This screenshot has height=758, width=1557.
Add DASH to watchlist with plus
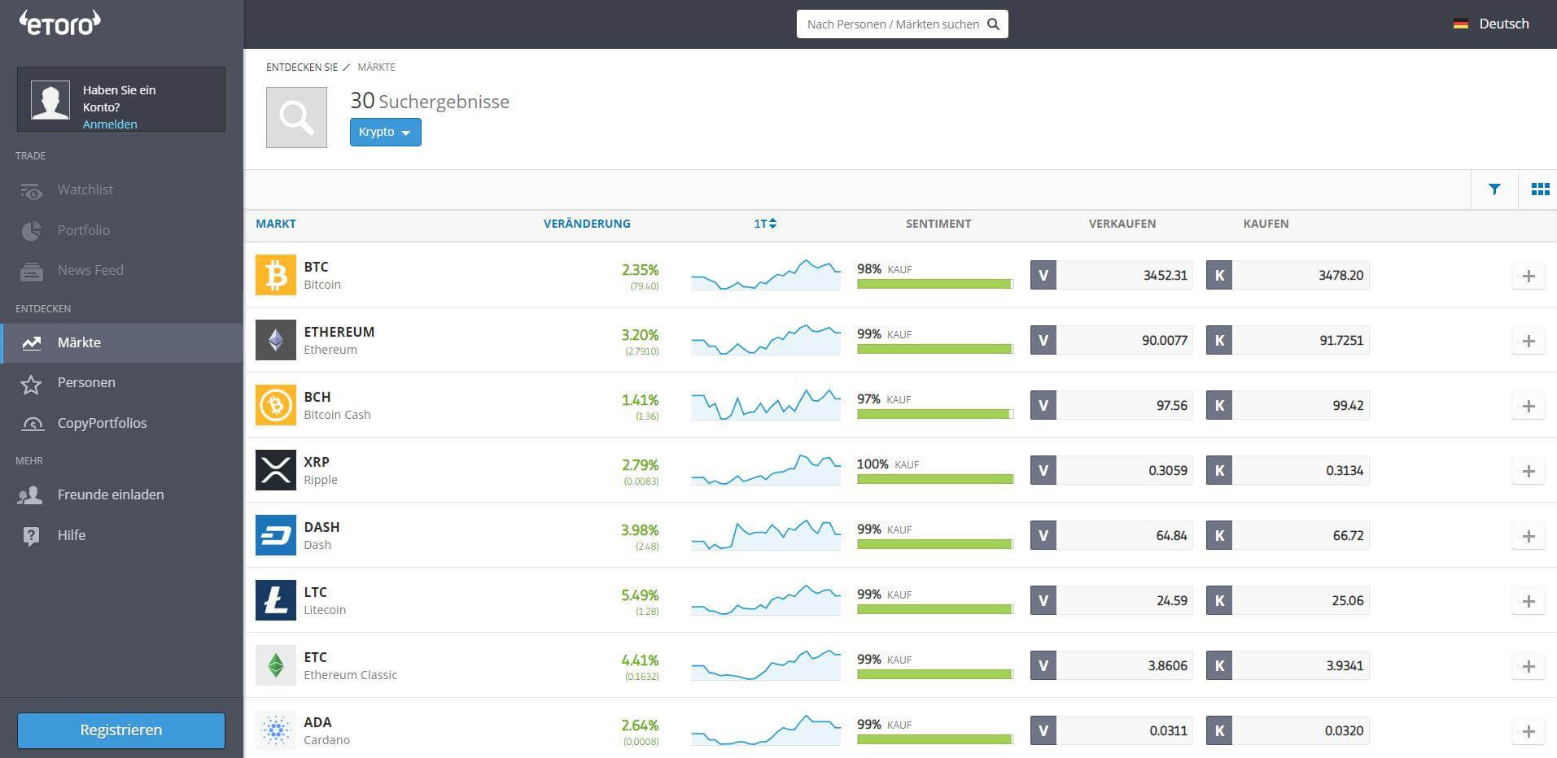(x=1529, y=536)
